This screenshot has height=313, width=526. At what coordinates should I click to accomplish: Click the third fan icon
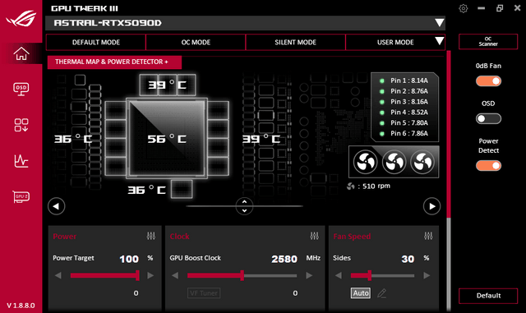click(422, 162)
